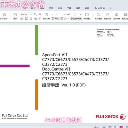Enter 阅读模式 reading mode
This screenshot has width=128, height=128.
87,16
